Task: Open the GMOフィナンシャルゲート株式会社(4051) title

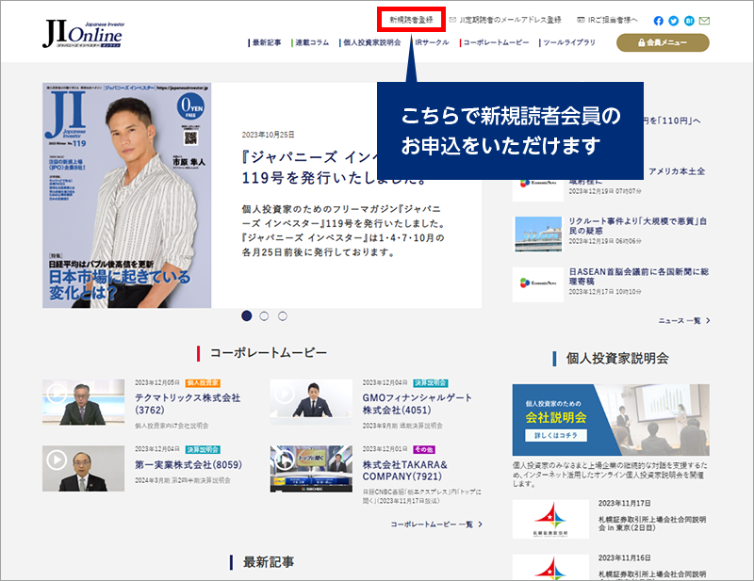Action: (x=417, y=404)
